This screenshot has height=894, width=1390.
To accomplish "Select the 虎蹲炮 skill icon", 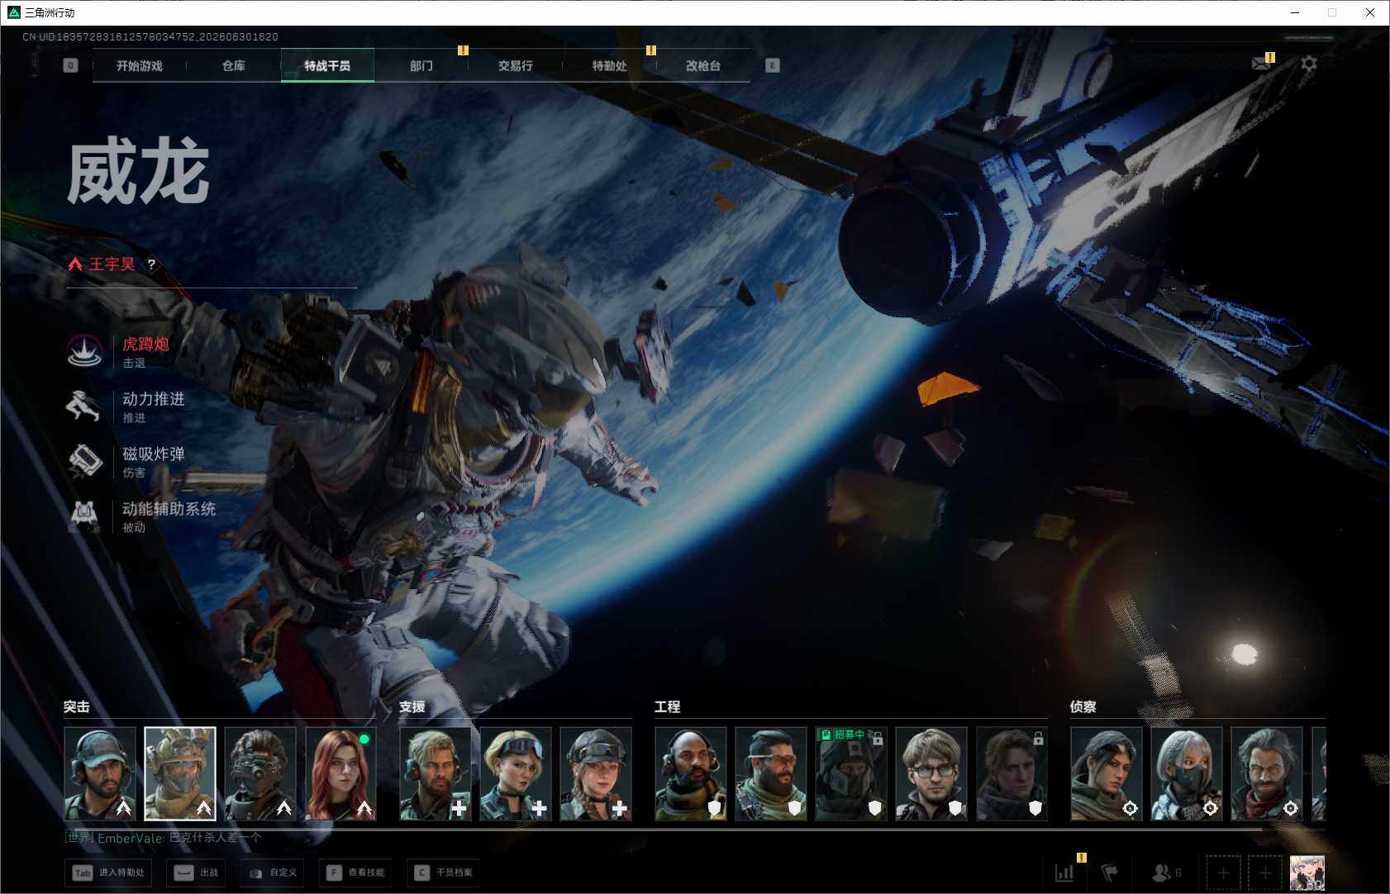I will pyautogui.click(x=84, y=352).
